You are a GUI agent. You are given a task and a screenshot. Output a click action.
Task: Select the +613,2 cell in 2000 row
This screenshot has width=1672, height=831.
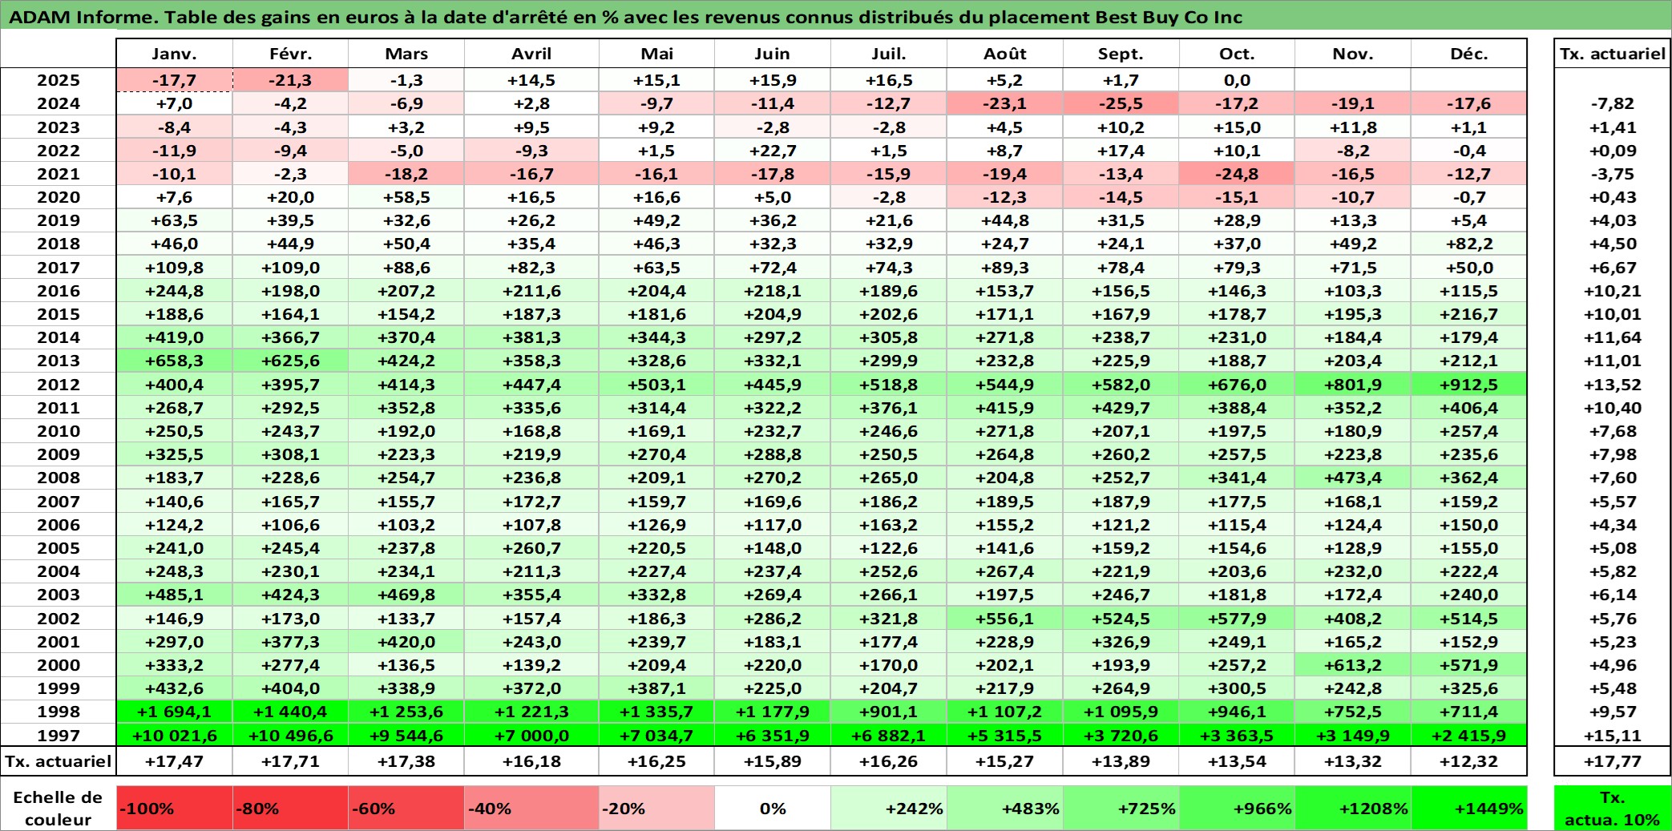(x=1353, y=665)
